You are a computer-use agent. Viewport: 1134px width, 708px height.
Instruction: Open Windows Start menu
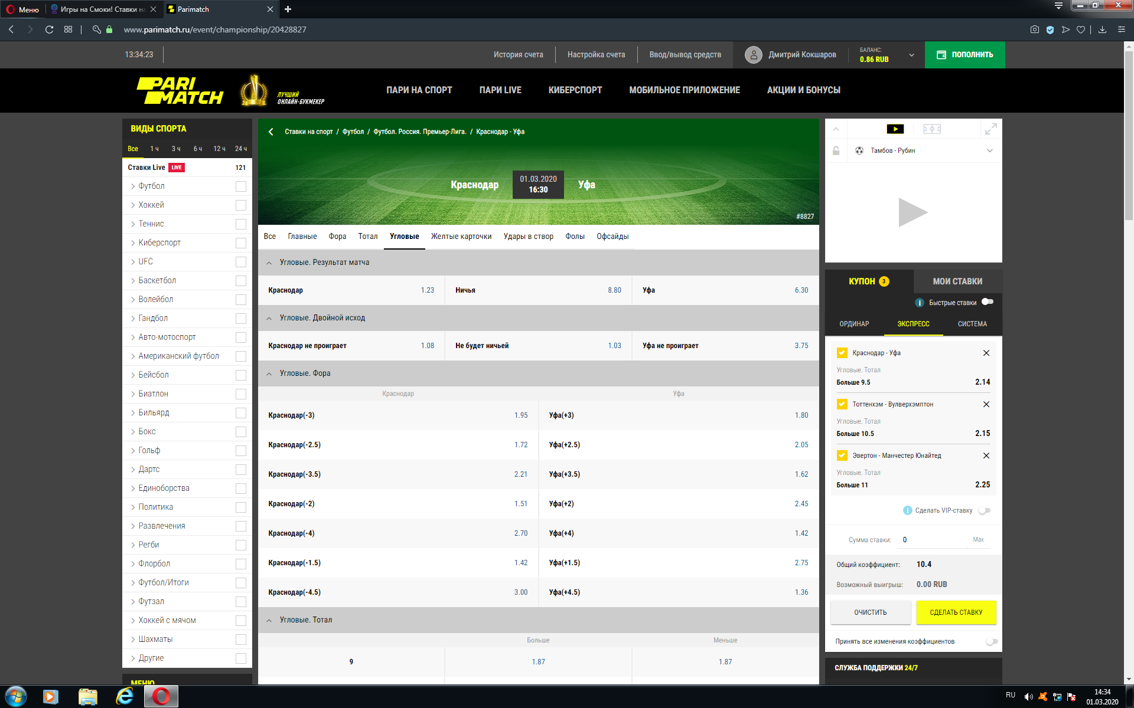(16, 697)
